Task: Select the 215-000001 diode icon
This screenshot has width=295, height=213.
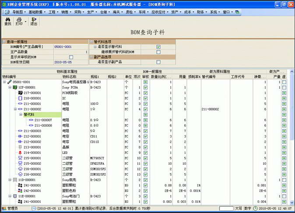Action: 20,158
